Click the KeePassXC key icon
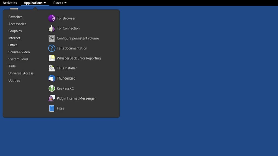Screen dimensions: 278x156 pos(52,88)
